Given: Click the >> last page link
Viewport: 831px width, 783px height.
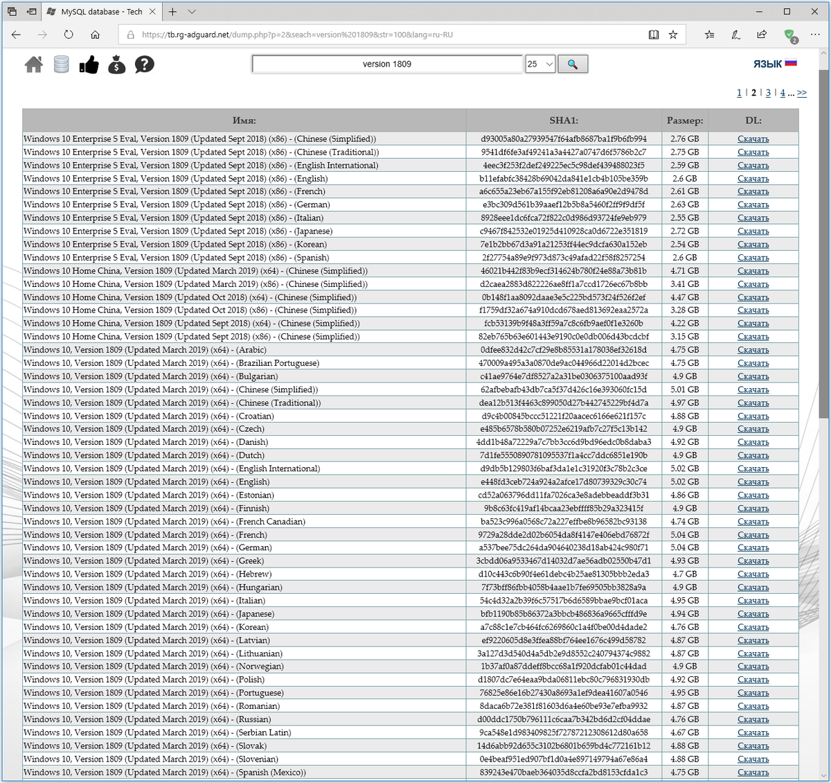Looking at the screenshot, I should (x=802, y=93).
